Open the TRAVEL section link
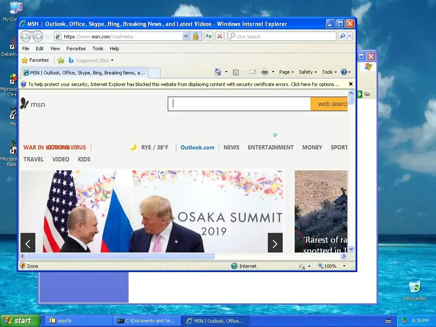This screenshot has width=436, height=327. click(x=33, y=159)
